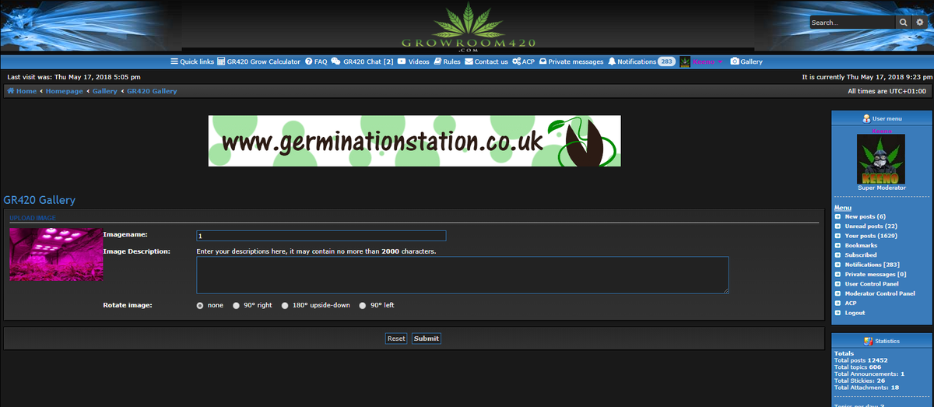Click the Contact us envelope icon
This screenshot has width=934, height=407.
[469, 61]
